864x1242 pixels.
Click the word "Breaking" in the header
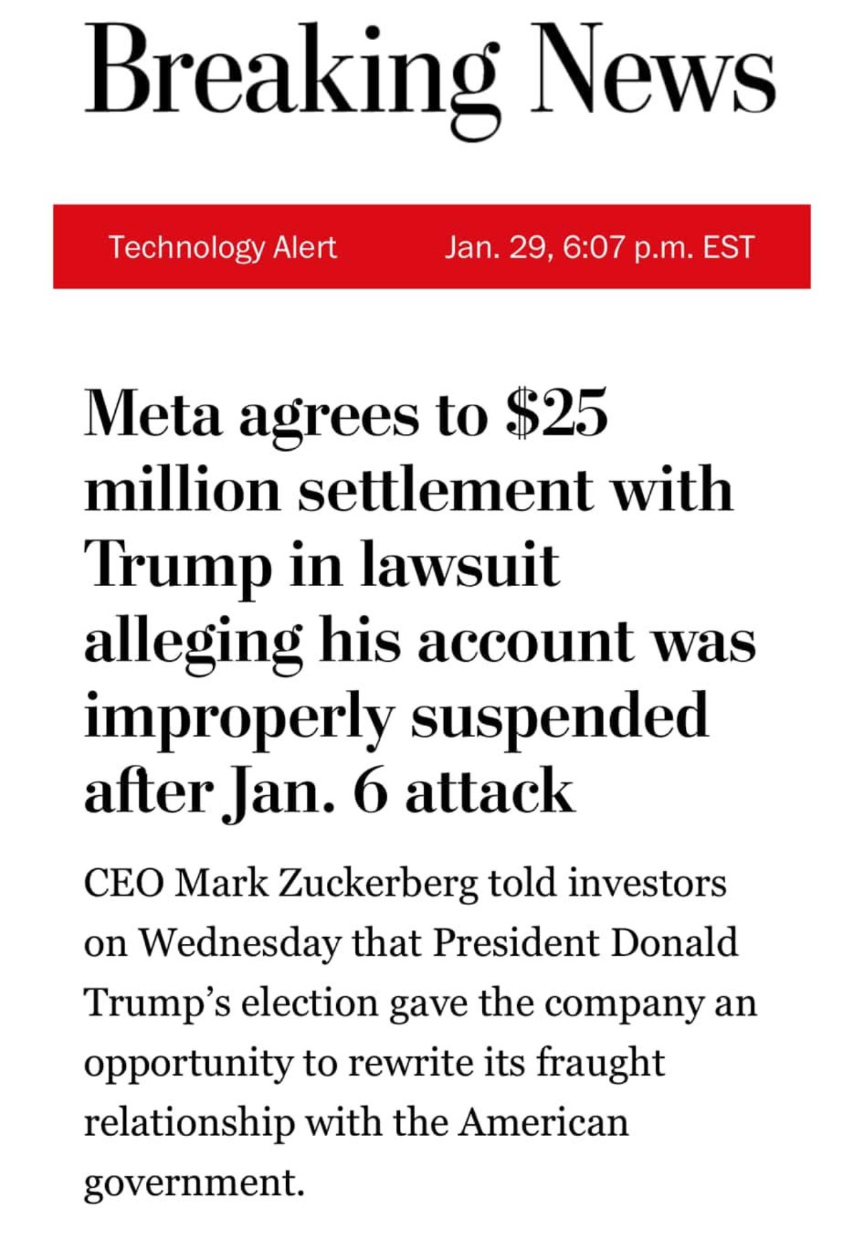pos(293,79)
